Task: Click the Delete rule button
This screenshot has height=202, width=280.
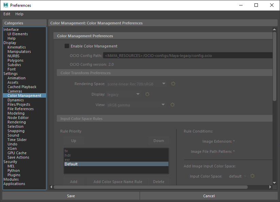Action: 159,182
